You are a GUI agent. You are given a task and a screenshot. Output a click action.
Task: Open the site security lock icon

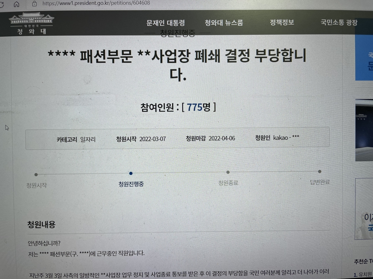click(x=35, y=4)
